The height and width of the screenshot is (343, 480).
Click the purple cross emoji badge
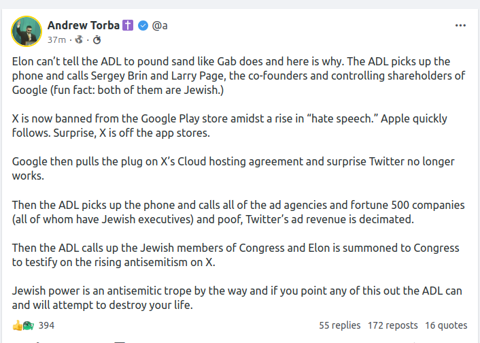coord(128,26)
